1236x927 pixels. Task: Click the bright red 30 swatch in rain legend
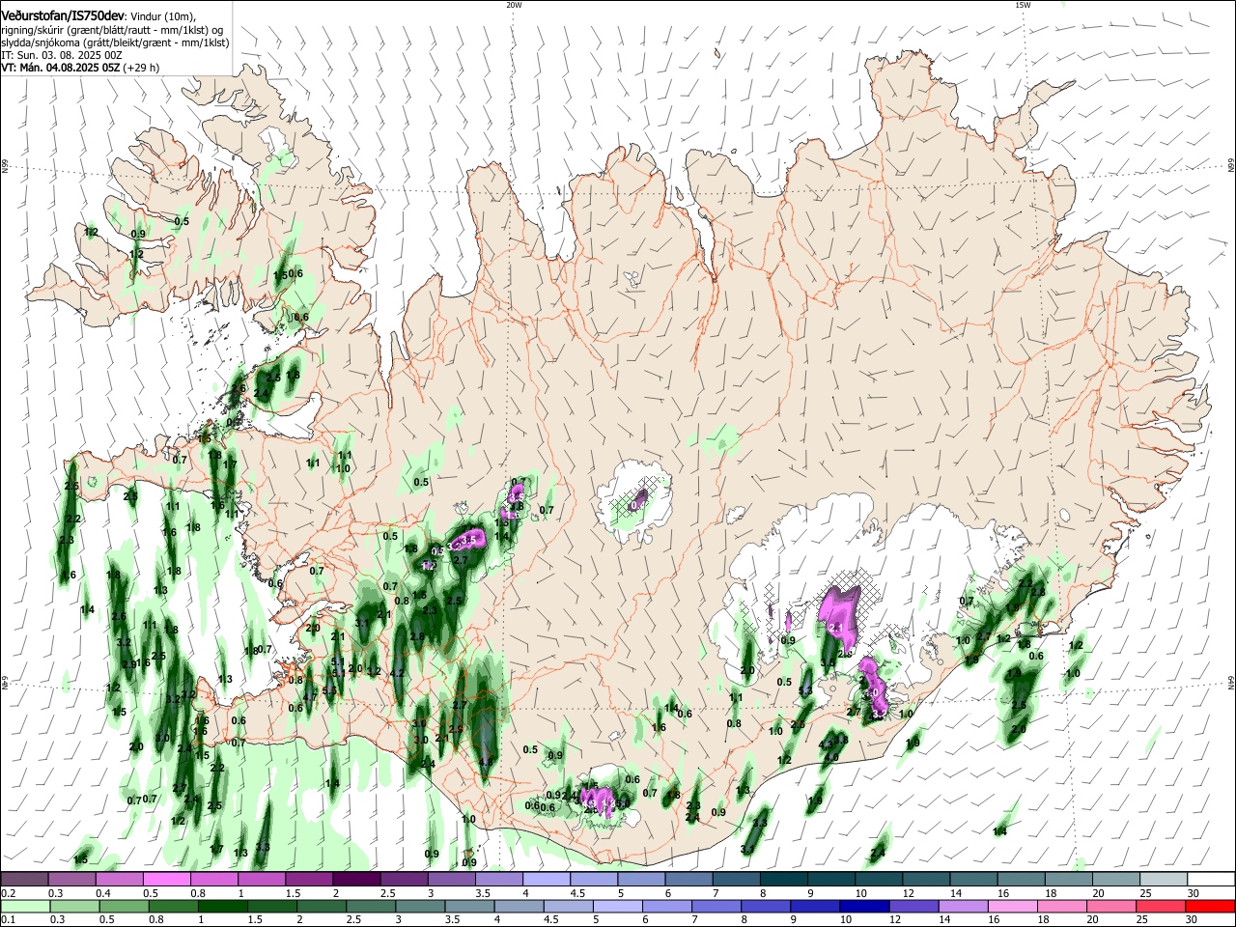click(x=1211, y=906)
